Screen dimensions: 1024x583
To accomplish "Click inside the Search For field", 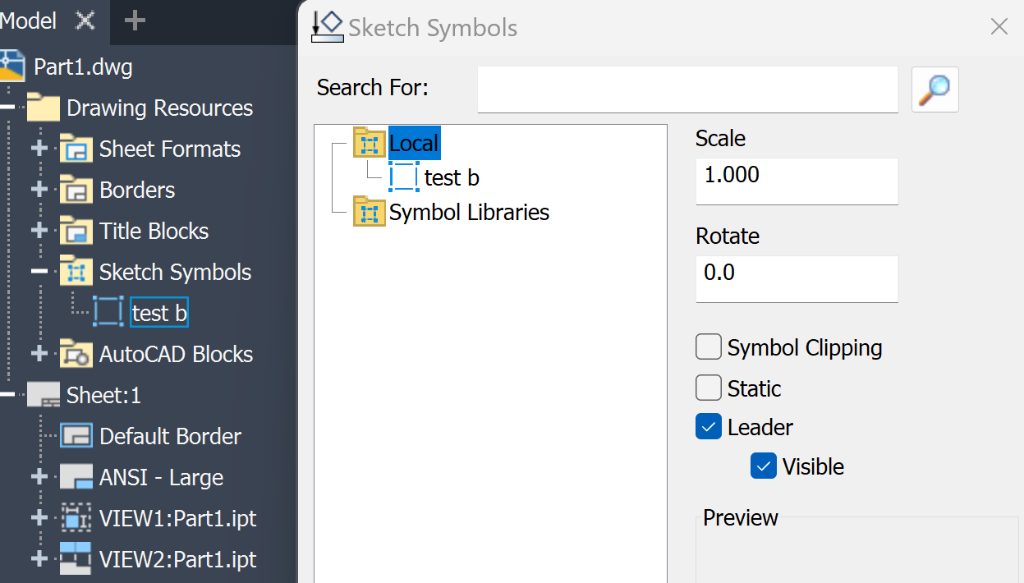I will [687, 89].
